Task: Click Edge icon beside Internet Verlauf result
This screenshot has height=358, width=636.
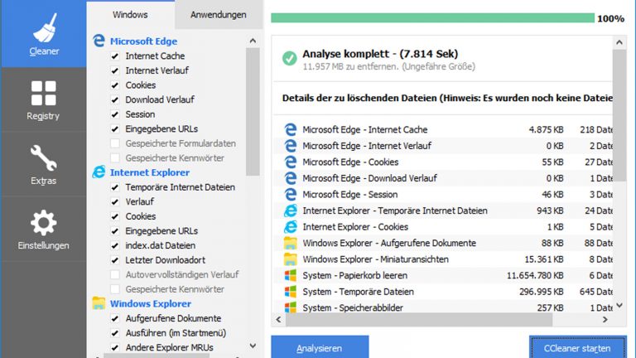Action: [x=291, y=146]
